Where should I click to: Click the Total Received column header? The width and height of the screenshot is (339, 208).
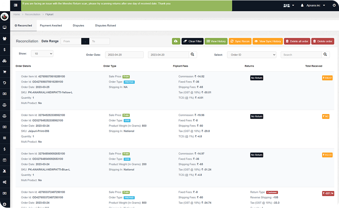pyautogui.click(x=314, y=66)
